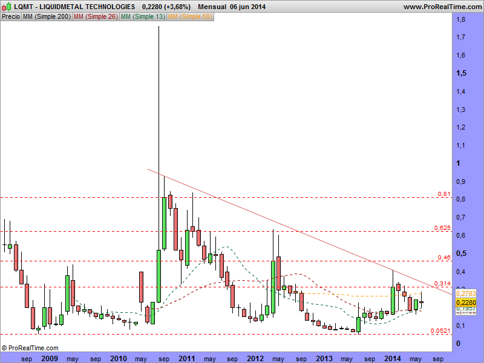This screenshot has width=484, height=363.
Task: Click the 1,1 price axis label
Action: [461, 146]
